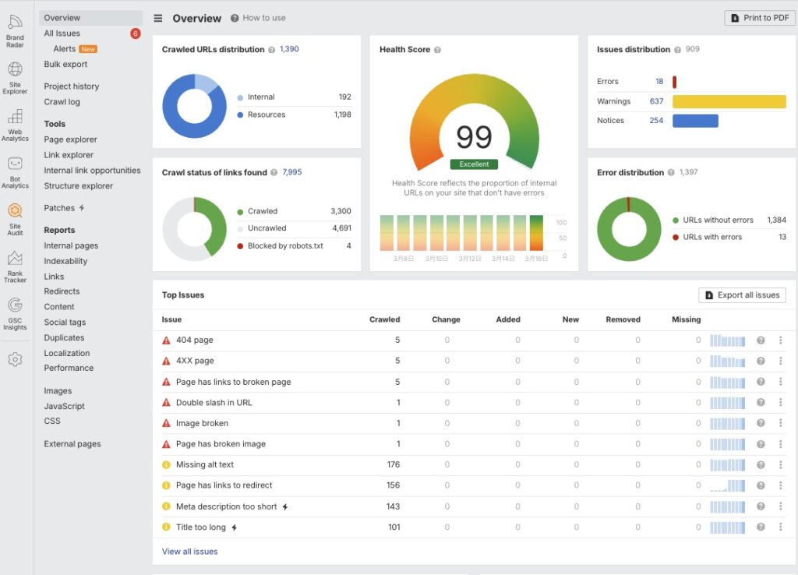
Task: Expand options menu for Double slash in URL
Action: pyautogui.click(x=780, y=403)
